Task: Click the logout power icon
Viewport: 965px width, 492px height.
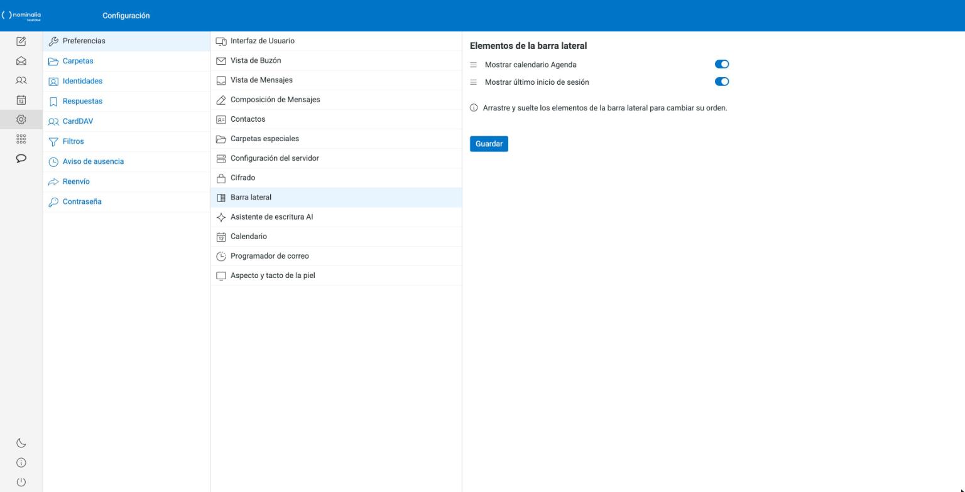Action: (21, 482)
